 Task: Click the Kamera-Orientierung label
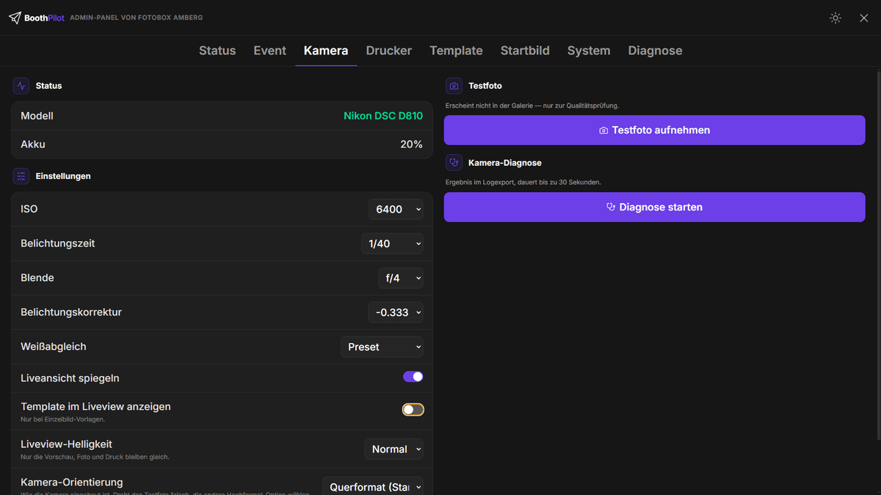[x=72, y=483]
